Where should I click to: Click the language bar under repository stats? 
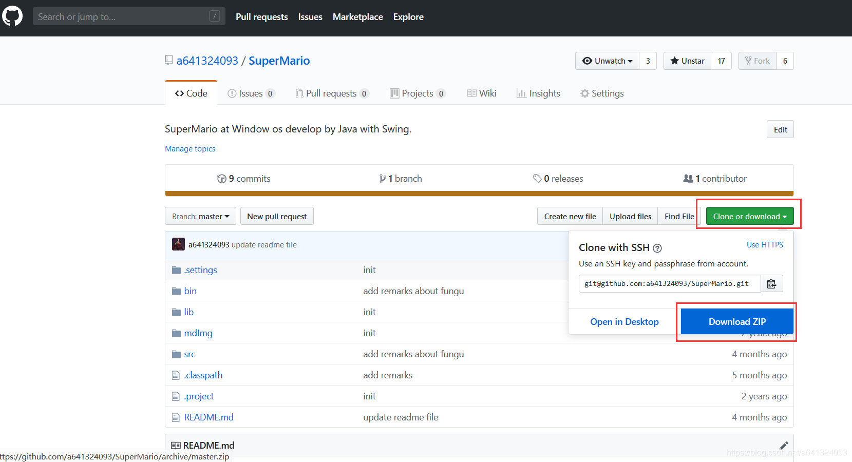[479, 194]
